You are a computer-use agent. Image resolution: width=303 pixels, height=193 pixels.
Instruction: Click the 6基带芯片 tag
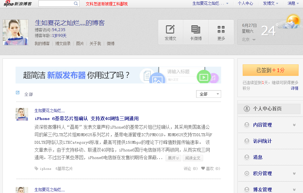click(x=64, y=169)
